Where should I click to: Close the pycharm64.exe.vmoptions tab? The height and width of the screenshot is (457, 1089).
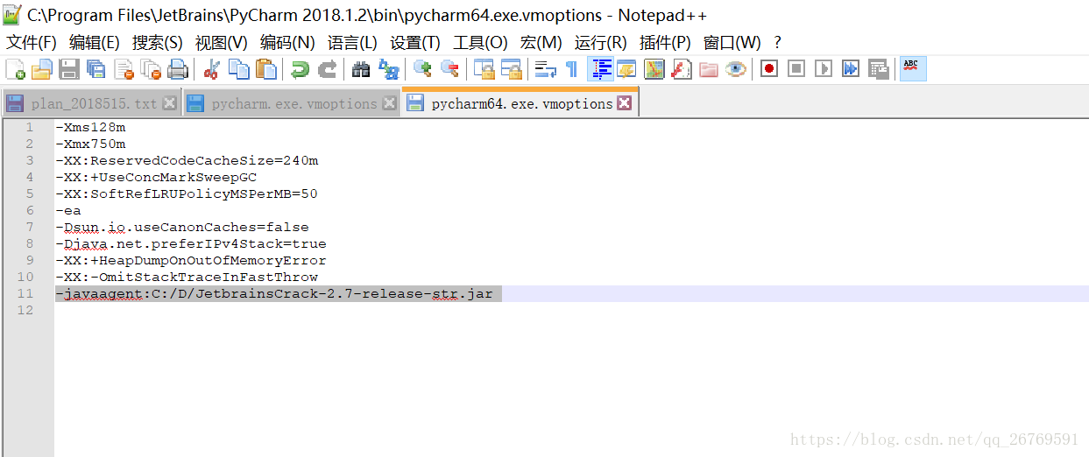[x=624, y=103]
